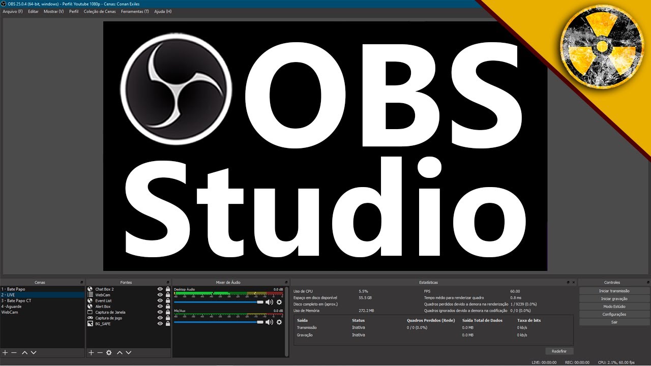Open the Arquivo menu
The height and width of the screenshot is (366, 651).
(x=13, y=11)
